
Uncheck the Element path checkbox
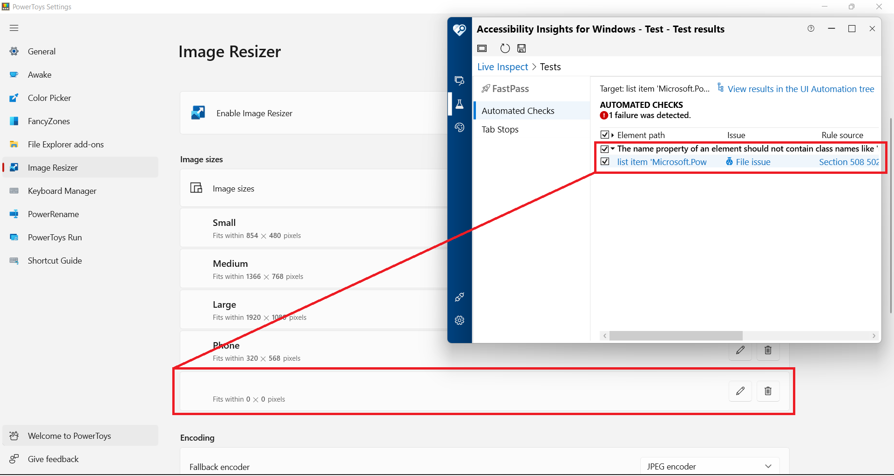click(605, 135)
